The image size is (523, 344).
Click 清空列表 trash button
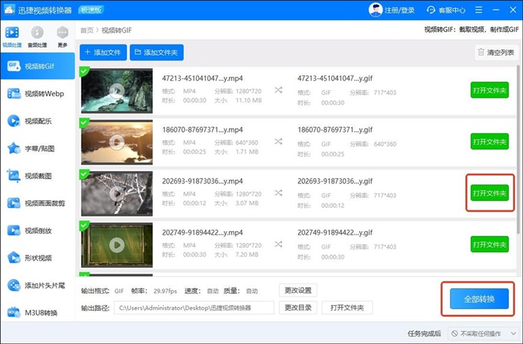click(x=497, y=52)
